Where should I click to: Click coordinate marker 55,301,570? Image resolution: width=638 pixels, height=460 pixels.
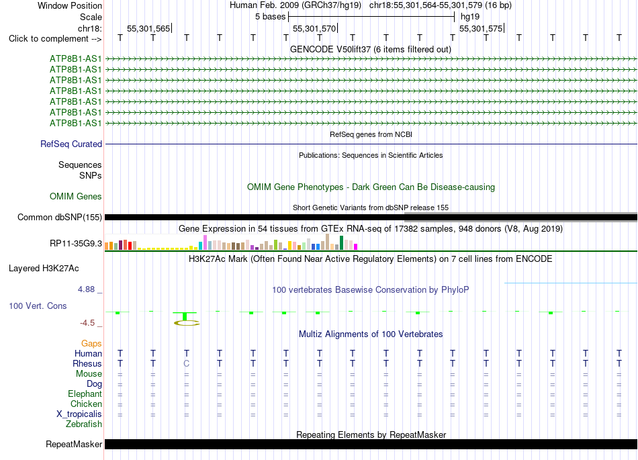point(314,28)
